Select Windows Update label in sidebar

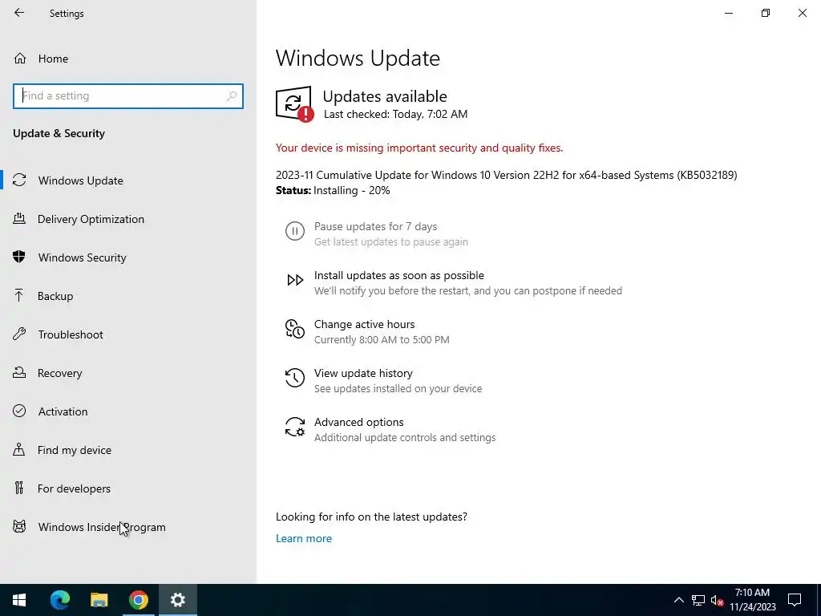[x=81, y=180]
